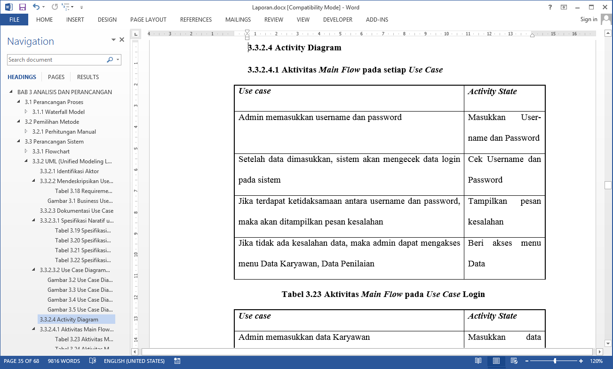613x369 pixels.
Task: Click the Word Help question mark icon
Action: 550,7
